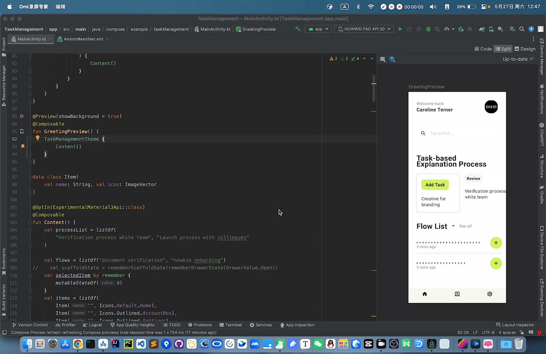546x354 pixels.
Task: Open the Profile app gauge icon
Action: pos(446,29)
